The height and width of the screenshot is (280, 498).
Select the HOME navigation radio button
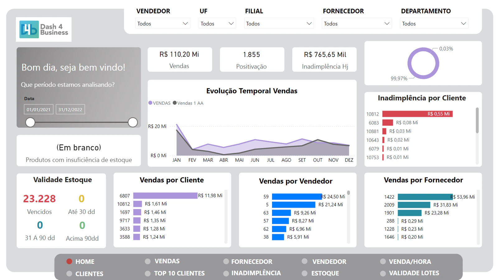click(x=69, y=261)
